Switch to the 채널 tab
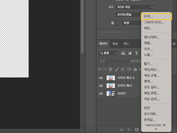 [x=115, y=44]
